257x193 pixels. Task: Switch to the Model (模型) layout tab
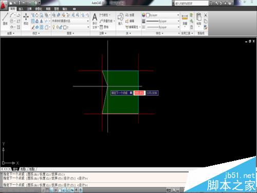(15, 169)
